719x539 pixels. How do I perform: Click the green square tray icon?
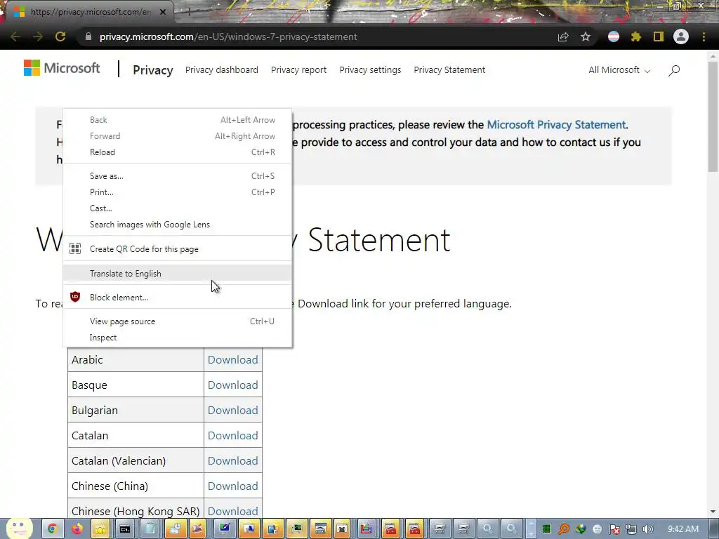click(546, 529)
